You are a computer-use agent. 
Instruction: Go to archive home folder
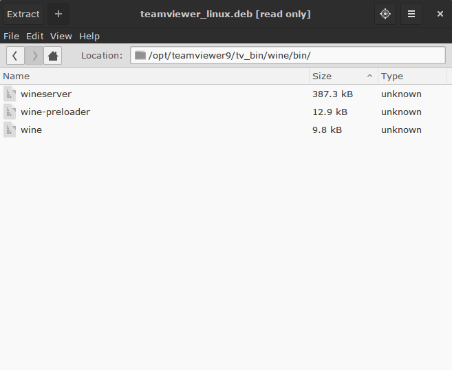pyautogui.click(x=53, y=55)
